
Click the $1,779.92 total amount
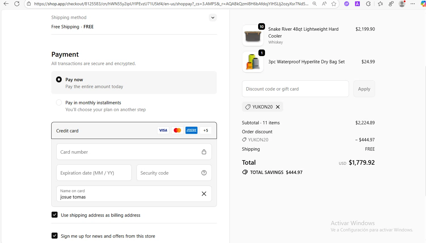pos(362,163)
